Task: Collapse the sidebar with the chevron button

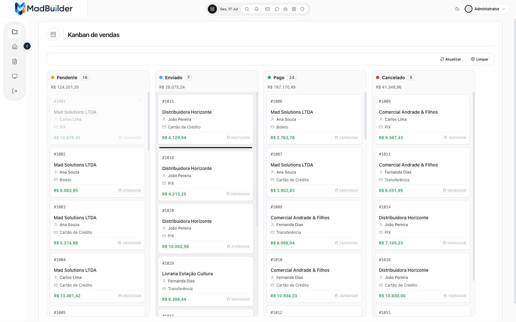Action: [x=27, y=46]
